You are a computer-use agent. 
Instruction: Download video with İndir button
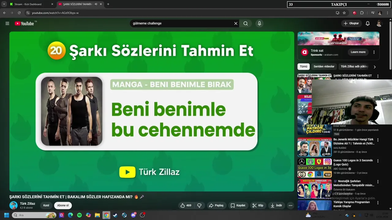point(276,206)
